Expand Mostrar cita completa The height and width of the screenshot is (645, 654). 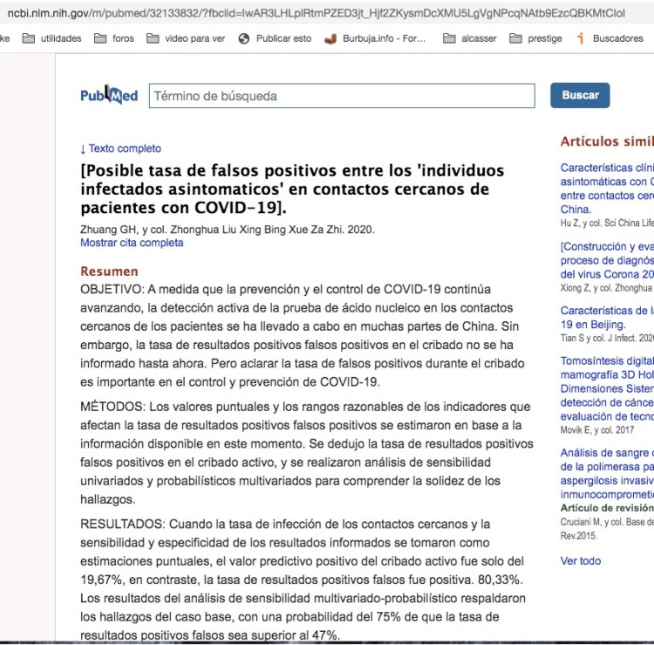132,243
